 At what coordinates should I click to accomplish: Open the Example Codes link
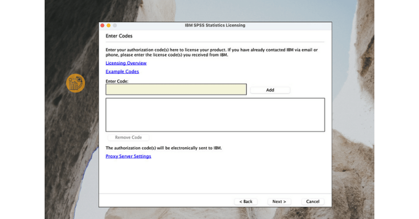(122, 71)
